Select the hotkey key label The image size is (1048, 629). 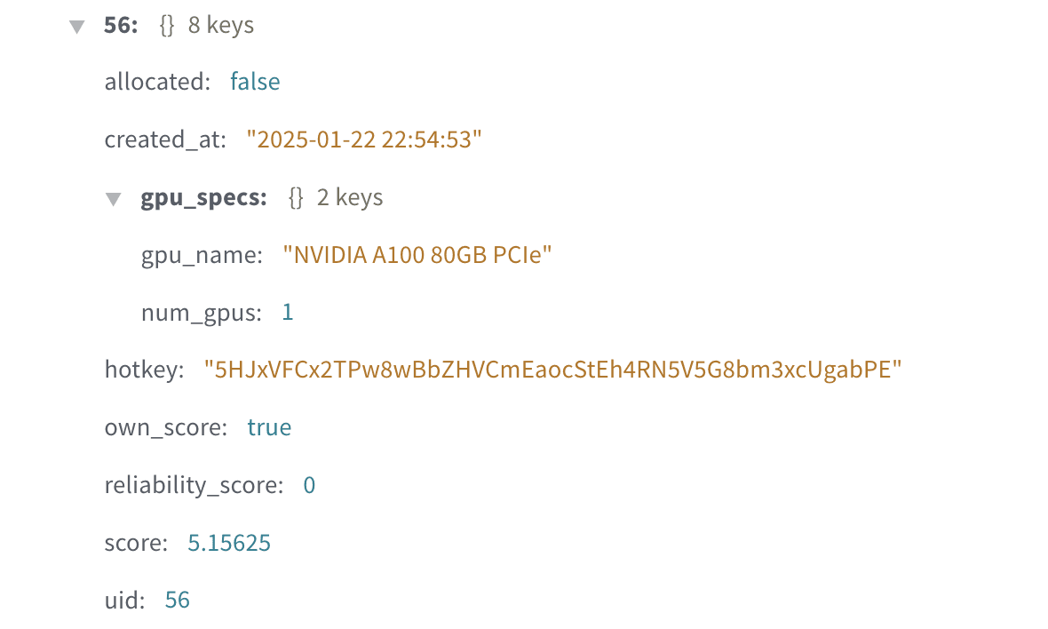click(x=144, y=370)
